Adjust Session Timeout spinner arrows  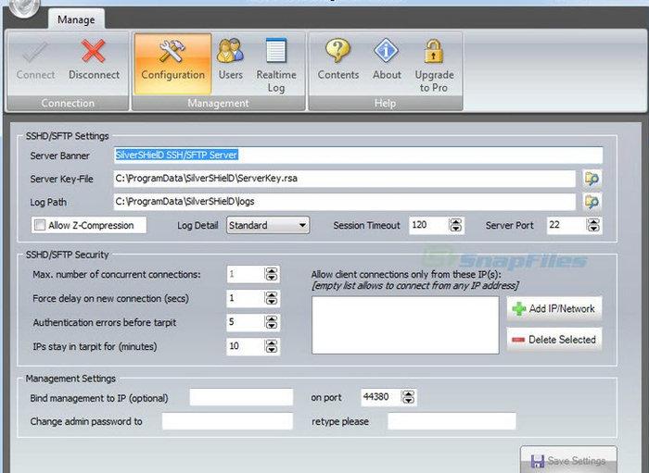click(x=455, y=225)
